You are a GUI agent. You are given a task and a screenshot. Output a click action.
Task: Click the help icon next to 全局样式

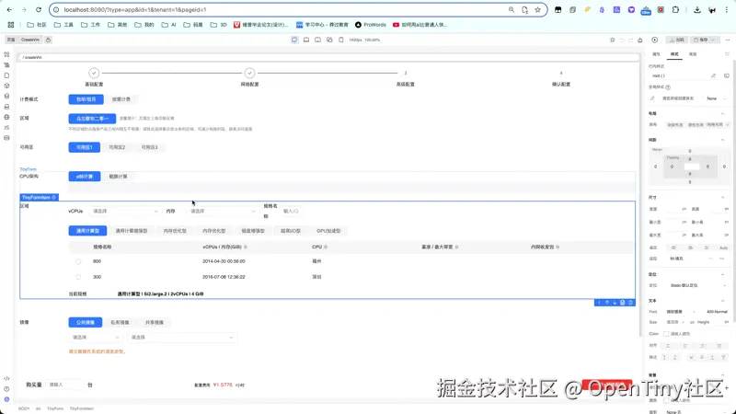click(x=668, y=87)
